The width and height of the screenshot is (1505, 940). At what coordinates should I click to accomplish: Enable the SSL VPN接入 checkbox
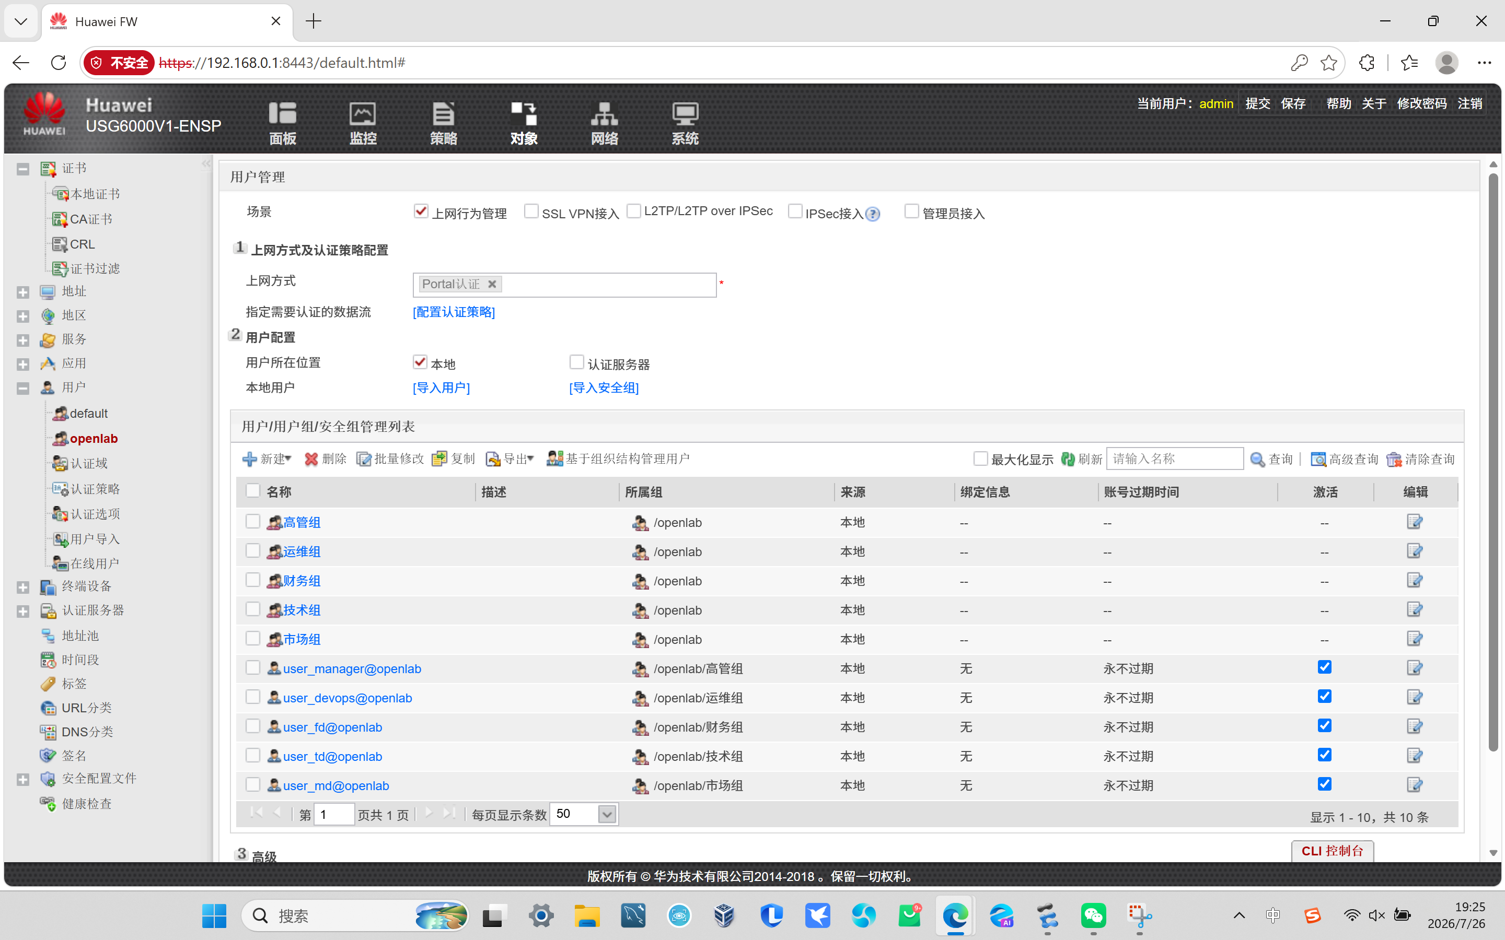coord(531,211)
